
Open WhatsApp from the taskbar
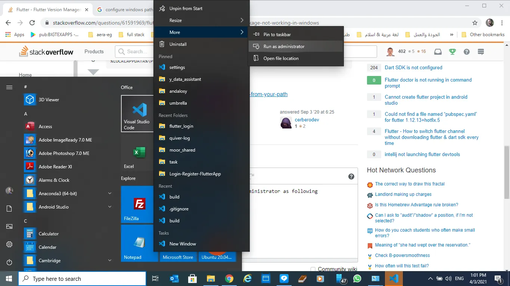[357, 279]
